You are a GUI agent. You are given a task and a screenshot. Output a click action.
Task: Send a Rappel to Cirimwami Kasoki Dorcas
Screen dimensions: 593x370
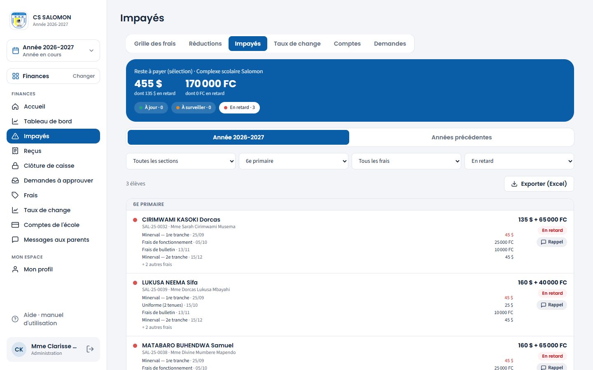click(552, 242)
